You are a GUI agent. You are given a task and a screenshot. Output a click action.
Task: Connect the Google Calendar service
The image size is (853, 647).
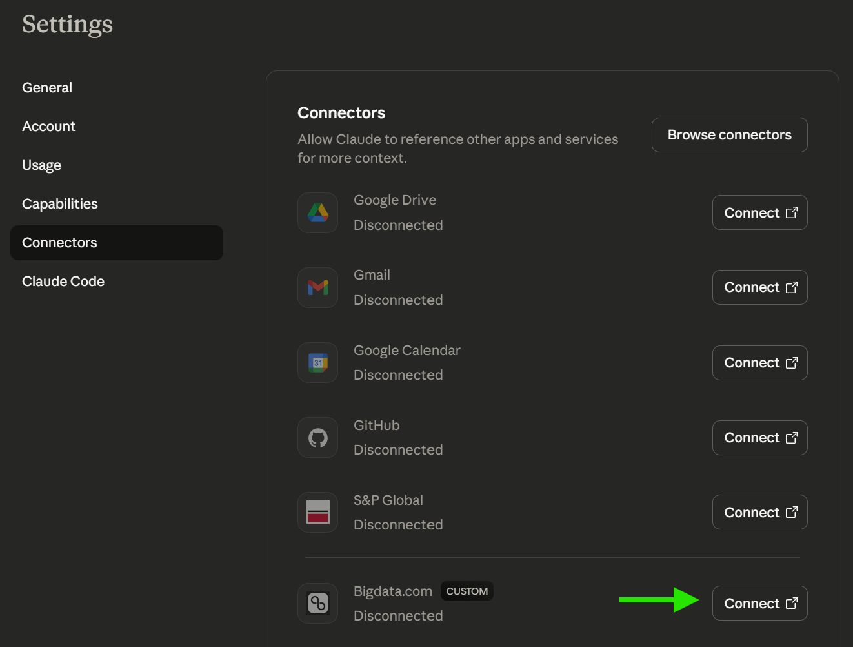pos(760,362)
